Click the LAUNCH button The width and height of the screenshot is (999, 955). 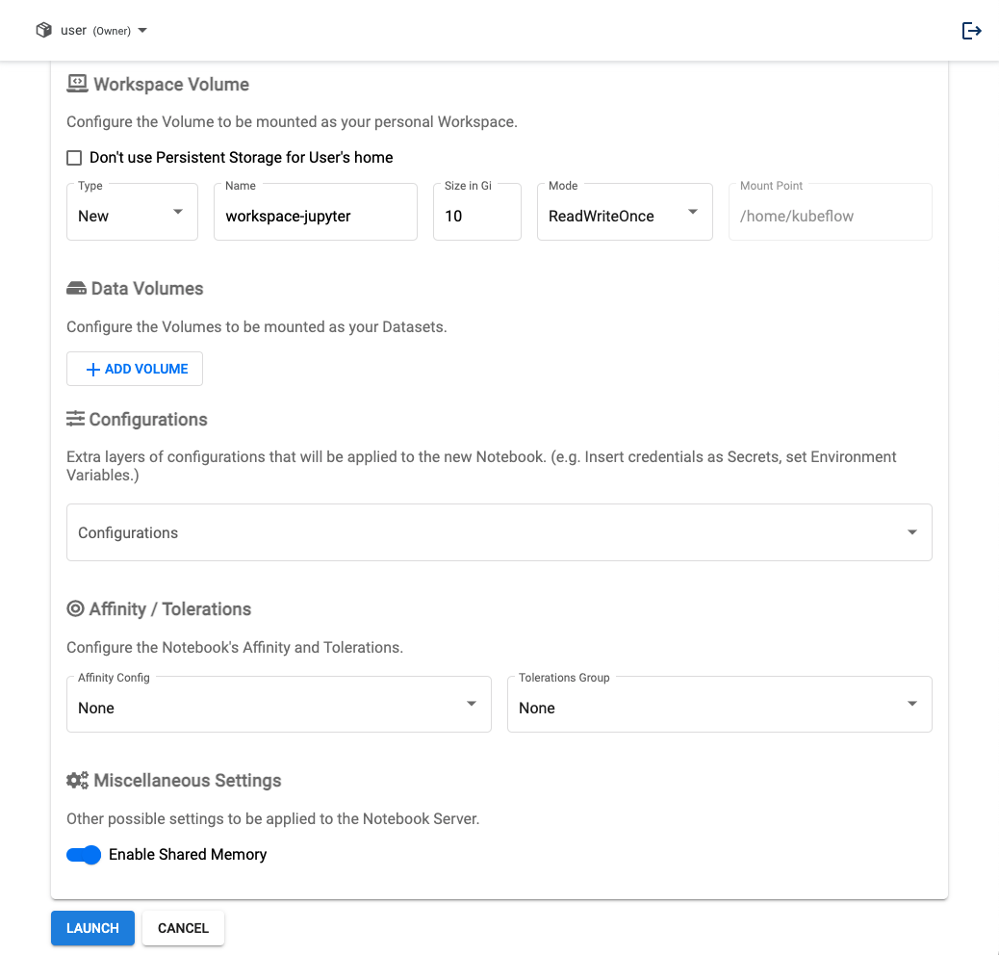click(x=92, y=928)
